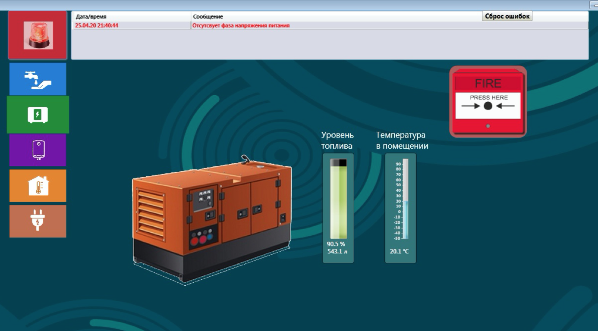
Task: Select the 25.04.20 21:40:44 alarm timestamp
Action: coord(97,26)
